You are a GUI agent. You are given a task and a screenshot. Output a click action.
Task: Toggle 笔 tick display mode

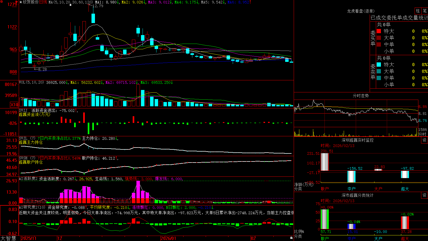[425, 11]
